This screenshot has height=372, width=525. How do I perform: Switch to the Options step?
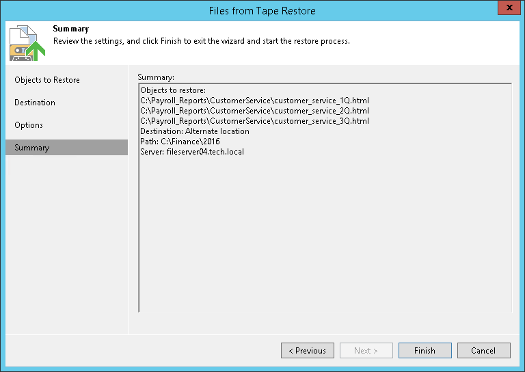tap(29, 125)
